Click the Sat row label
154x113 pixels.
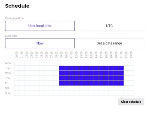pyautogui.click(x=7, y=88)
